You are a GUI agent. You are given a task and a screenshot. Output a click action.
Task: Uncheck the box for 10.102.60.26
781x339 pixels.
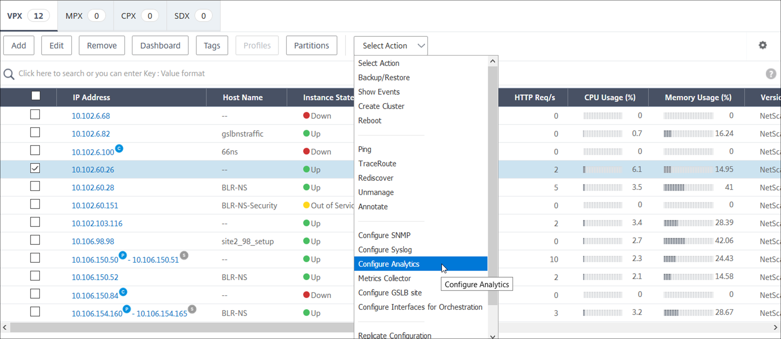pyautogui.click(x=35, y=168)
